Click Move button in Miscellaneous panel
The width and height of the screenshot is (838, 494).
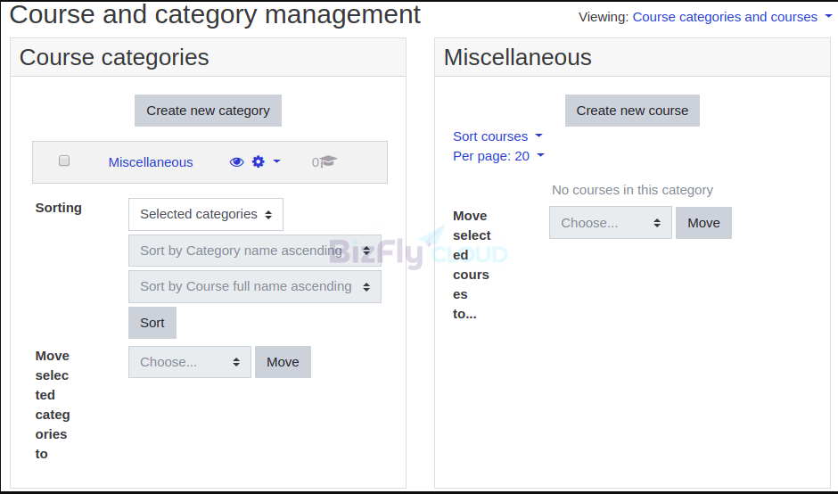pyautogui.click(x=703, y=223)
